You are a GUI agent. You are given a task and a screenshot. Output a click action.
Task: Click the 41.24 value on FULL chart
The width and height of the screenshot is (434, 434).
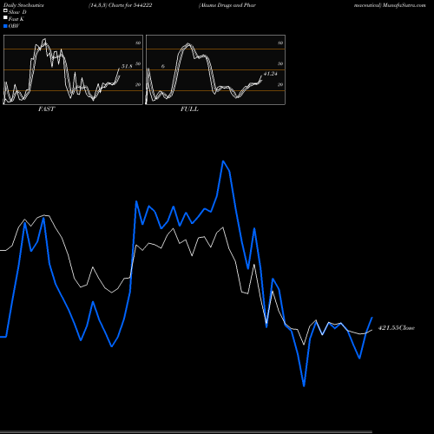click(x=271, y=74)
